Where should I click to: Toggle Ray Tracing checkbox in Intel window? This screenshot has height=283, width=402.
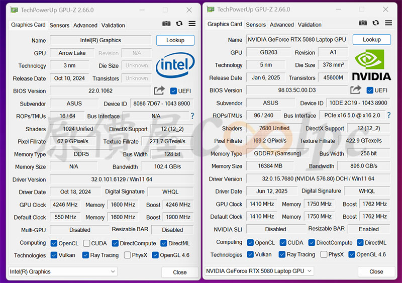coord(85,255)
